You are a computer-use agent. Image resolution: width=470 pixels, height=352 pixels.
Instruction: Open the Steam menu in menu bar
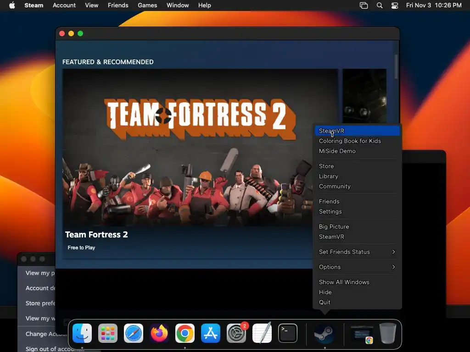tap(34, 5)
